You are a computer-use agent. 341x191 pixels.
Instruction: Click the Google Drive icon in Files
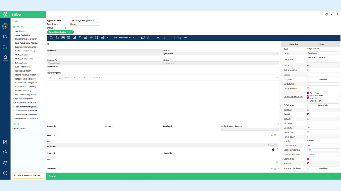click(273, 149)
